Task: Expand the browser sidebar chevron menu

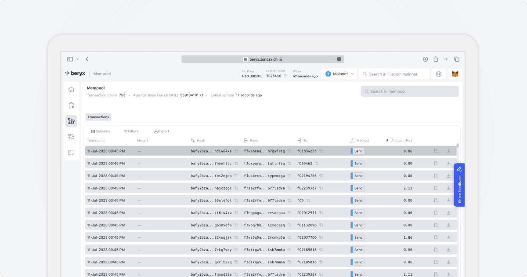Action: [77, 59]
